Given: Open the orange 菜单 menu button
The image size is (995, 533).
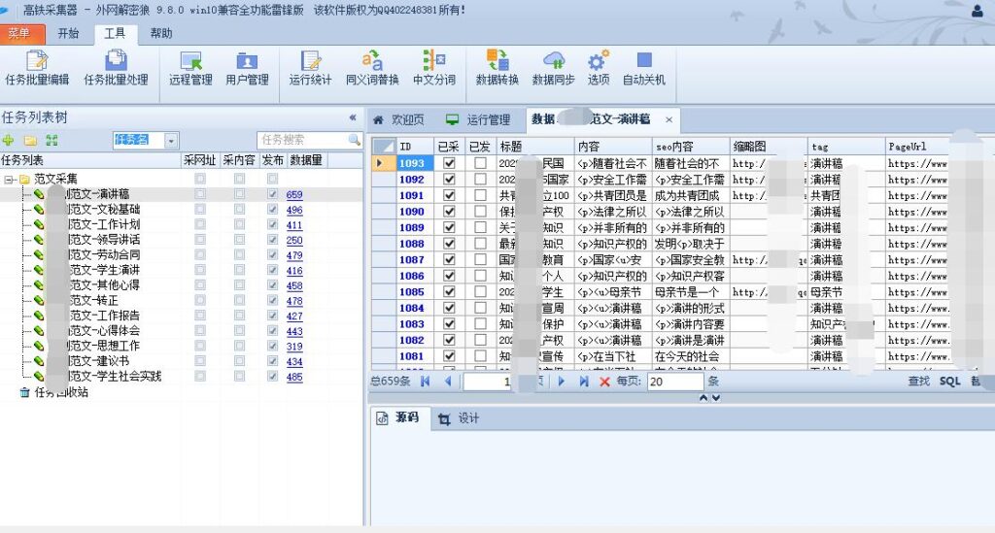Looking at the screenshot, I should 22,34.
